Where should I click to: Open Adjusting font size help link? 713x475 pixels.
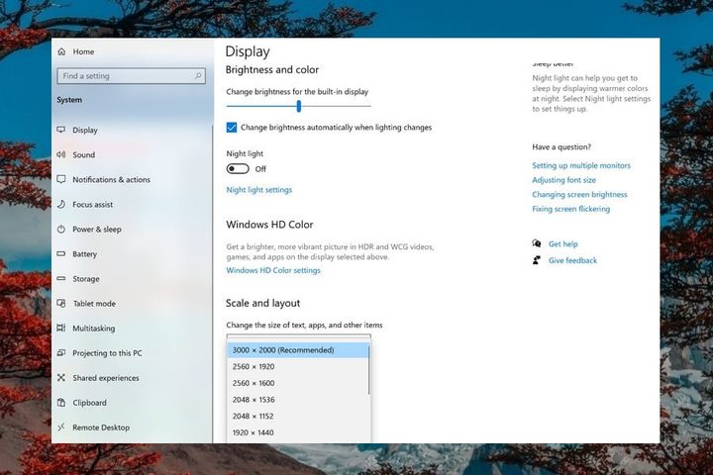tap(563, 180)
